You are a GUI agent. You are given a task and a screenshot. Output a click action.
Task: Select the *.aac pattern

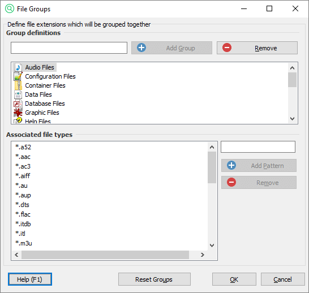(x=23, y=157)
